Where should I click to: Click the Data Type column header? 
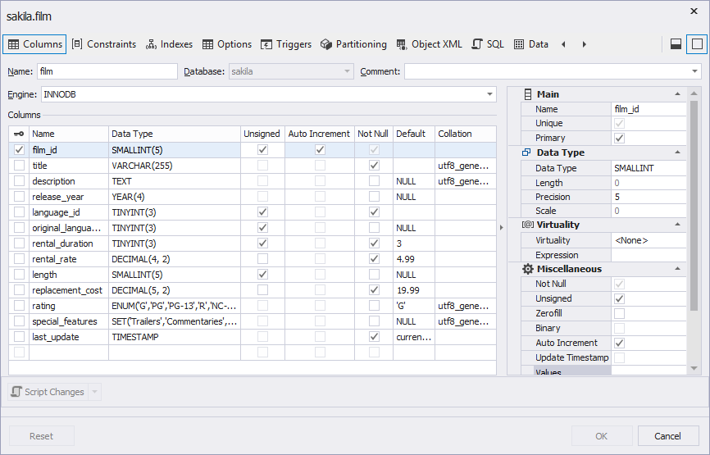coord(175,134)
